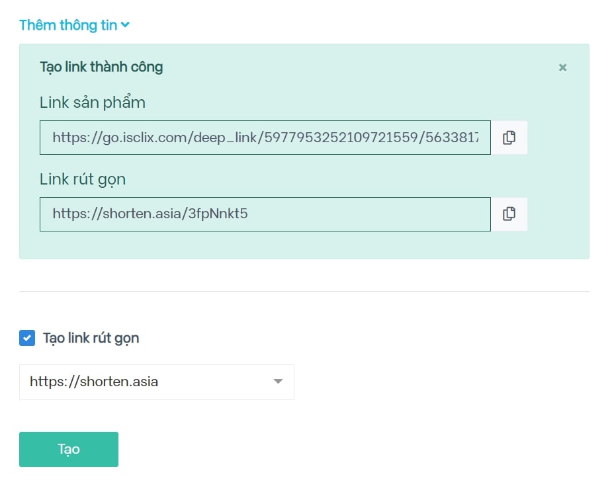Click the shortened link https://shorten.asia/3fpNnkt5

[x=265, y=214]
